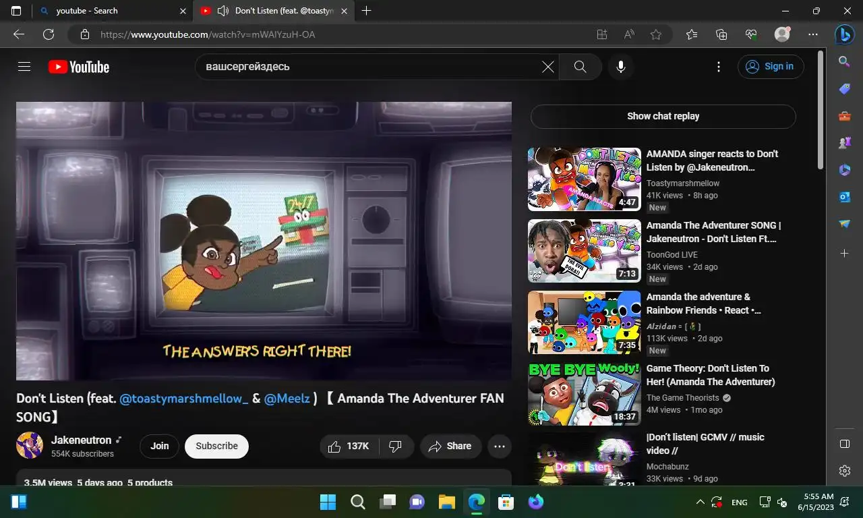
Task: Click the YouTube search magnifier button
Action: point(580,67)
